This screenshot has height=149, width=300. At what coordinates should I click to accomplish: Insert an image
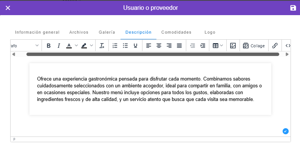[233, 46]
